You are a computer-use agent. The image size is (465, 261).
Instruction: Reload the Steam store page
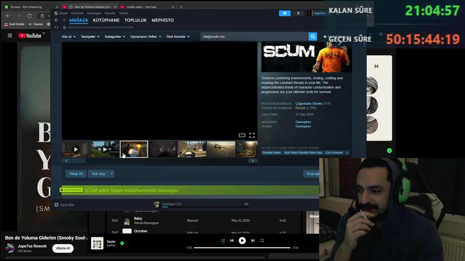(x=56, y=27)
